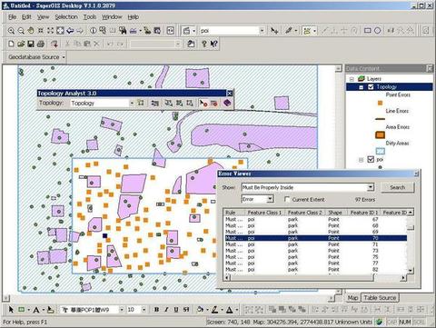436x328 pixels.
Task: Open the Topology selection combo box
Action: [x=103, y=103]
